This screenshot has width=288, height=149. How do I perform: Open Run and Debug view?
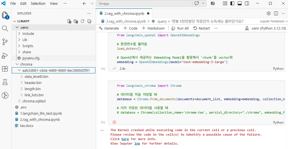[5, 56]
